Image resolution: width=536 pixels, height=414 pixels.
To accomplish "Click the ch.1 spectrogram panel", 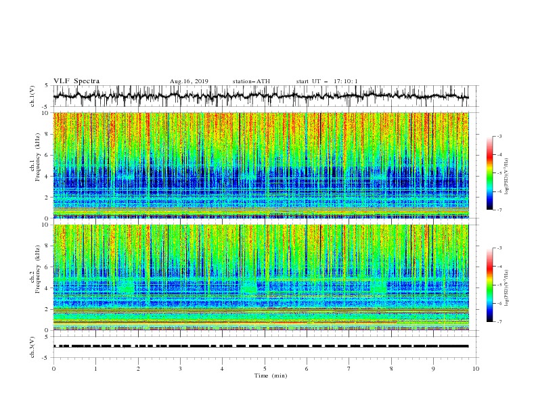I will 261,165.
